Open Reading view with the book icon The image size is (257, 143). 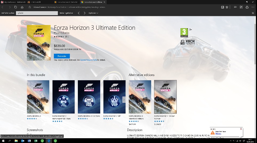(222, 7)
